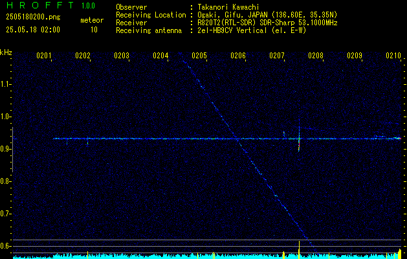
Task: Click the observer name Takanori Kawachi
Action: click(x=228, y=7)
